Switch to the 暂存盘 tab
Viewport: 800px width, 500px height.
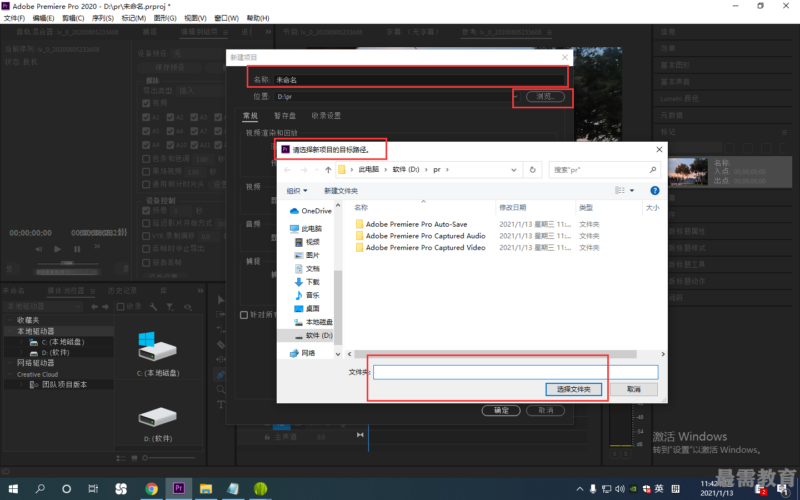(285, 116)
